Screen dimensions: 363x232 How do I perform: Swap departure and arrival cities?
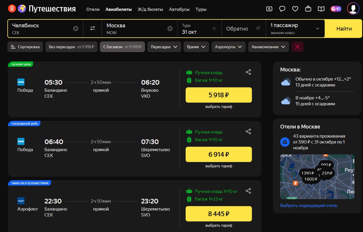93,28
